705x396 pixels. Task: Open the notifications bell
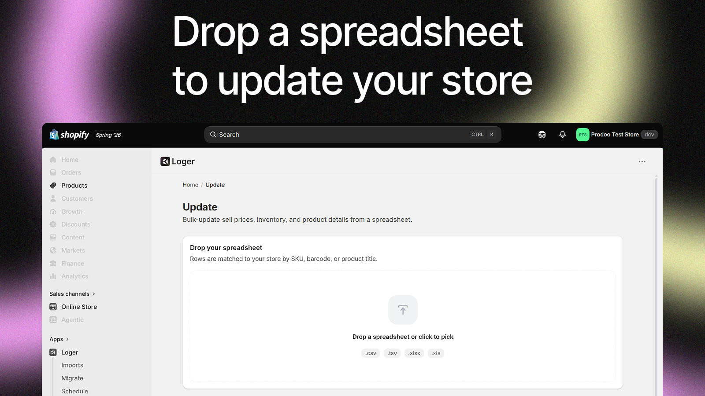(562, 135)
